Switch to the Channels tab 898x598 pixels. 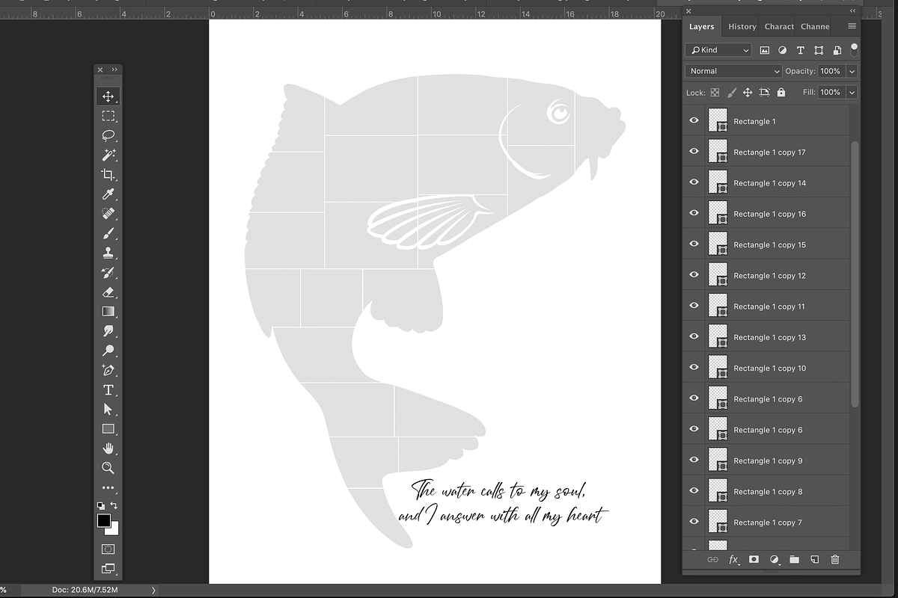point(815,26)
